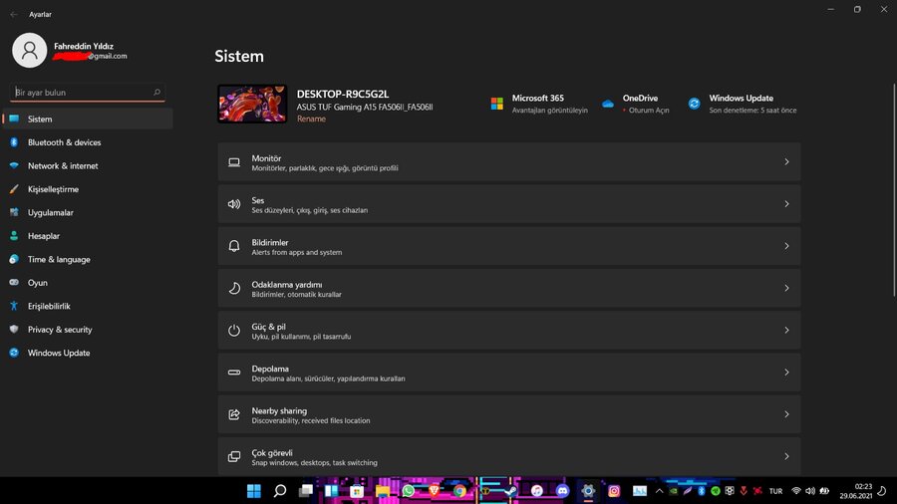Select Time & language in sidebar
Screen dimensions: 897x504
pyautogui.click(x=59, y=259)
